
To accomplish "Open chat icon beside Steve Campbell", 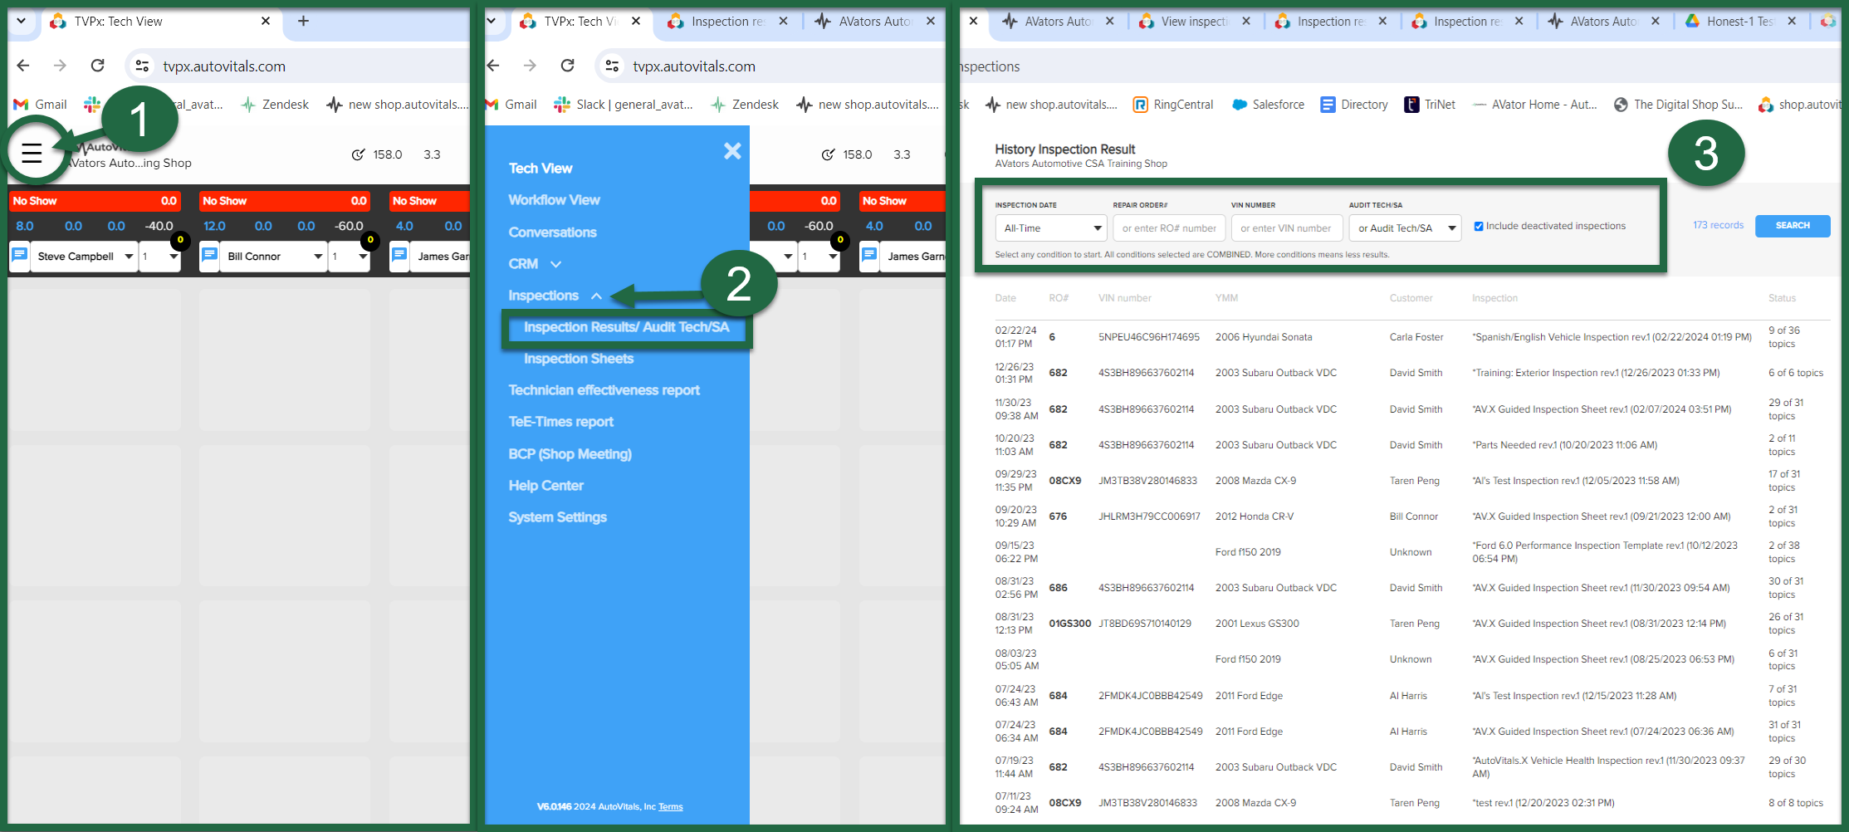I will tap(20, 256).
